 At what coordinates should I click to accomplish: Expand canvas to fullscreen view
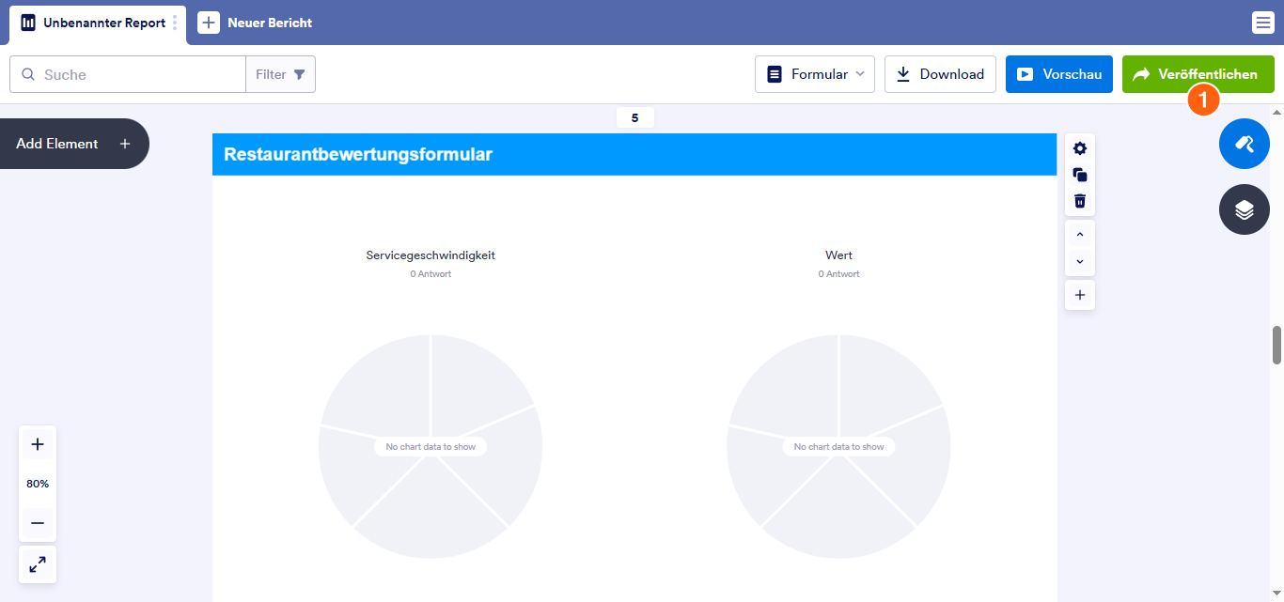pyautogui.click(x=37, y=563)
